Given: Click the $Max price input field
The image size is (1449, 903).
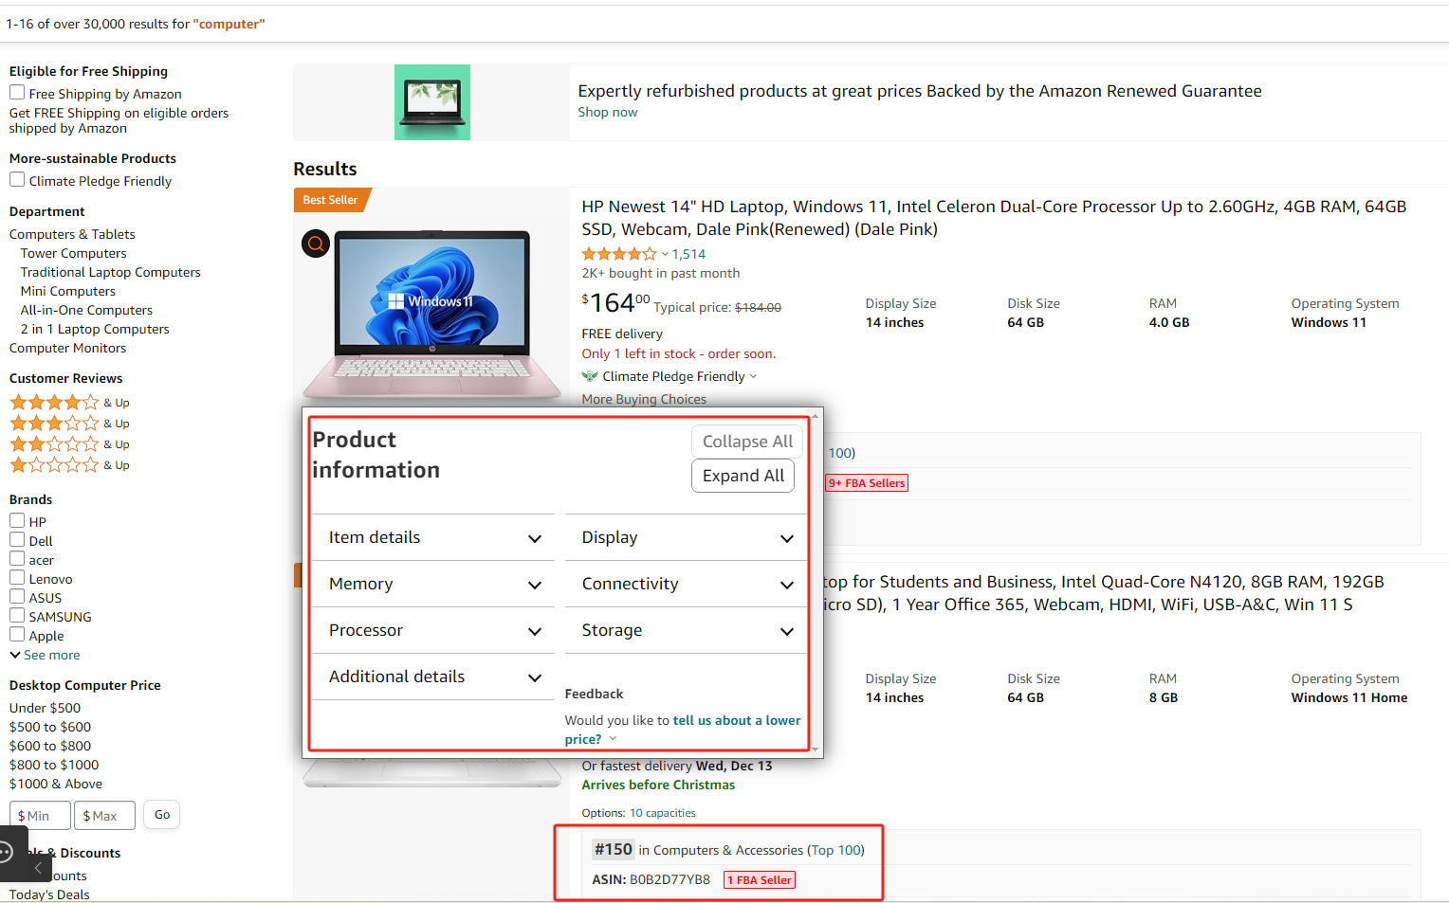Looking at the screenshot, I should pos(104,816).
